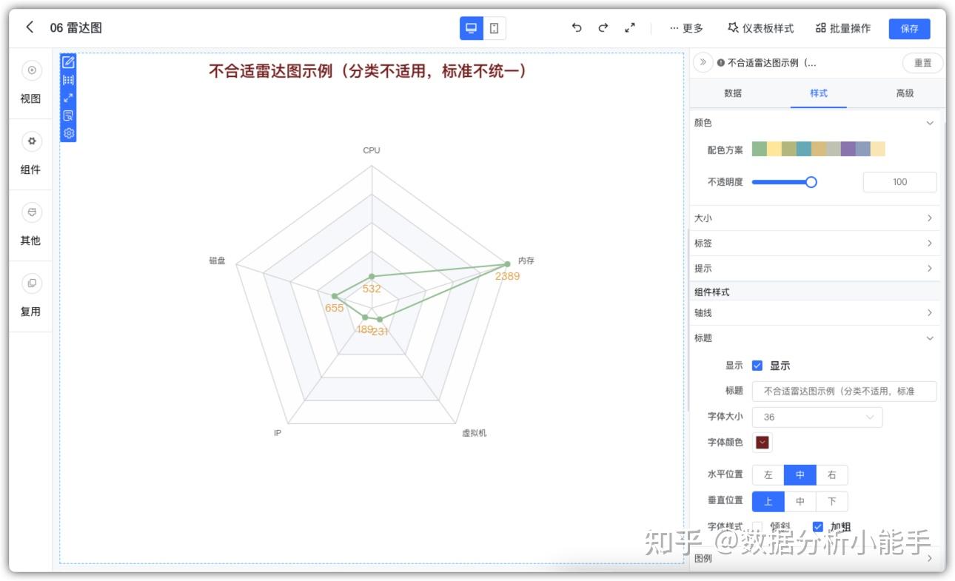
Task: Set 水平位置 to 右
Action: (x=832, y=475)
